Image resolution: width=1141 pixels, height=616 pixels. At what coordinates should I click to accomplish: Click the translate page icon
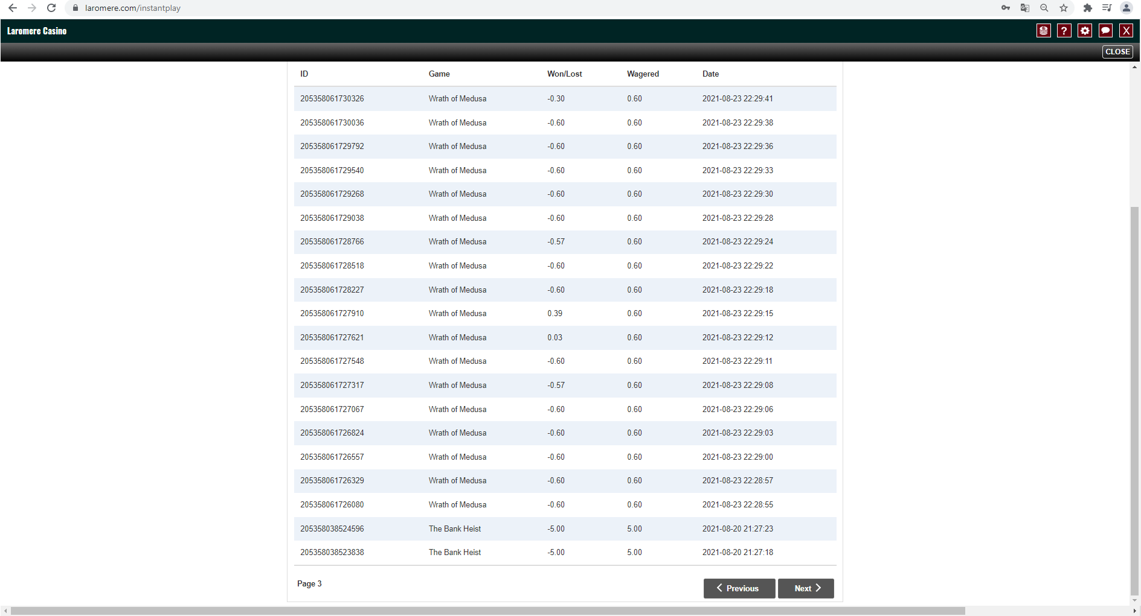1024,8
